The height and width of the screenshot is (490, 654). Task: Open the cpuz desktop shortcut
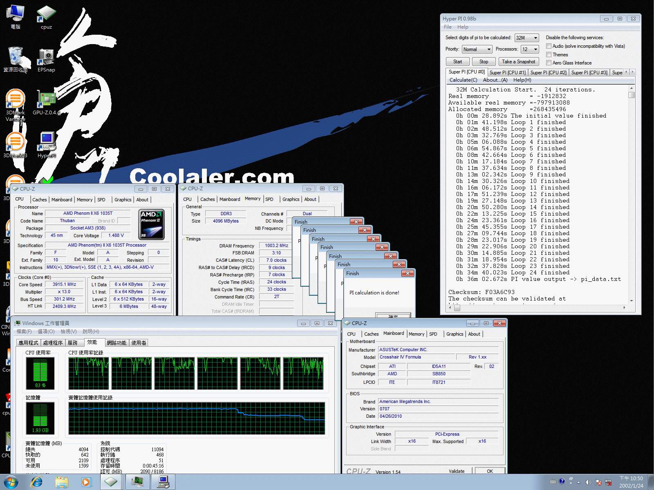coord(46,17)
